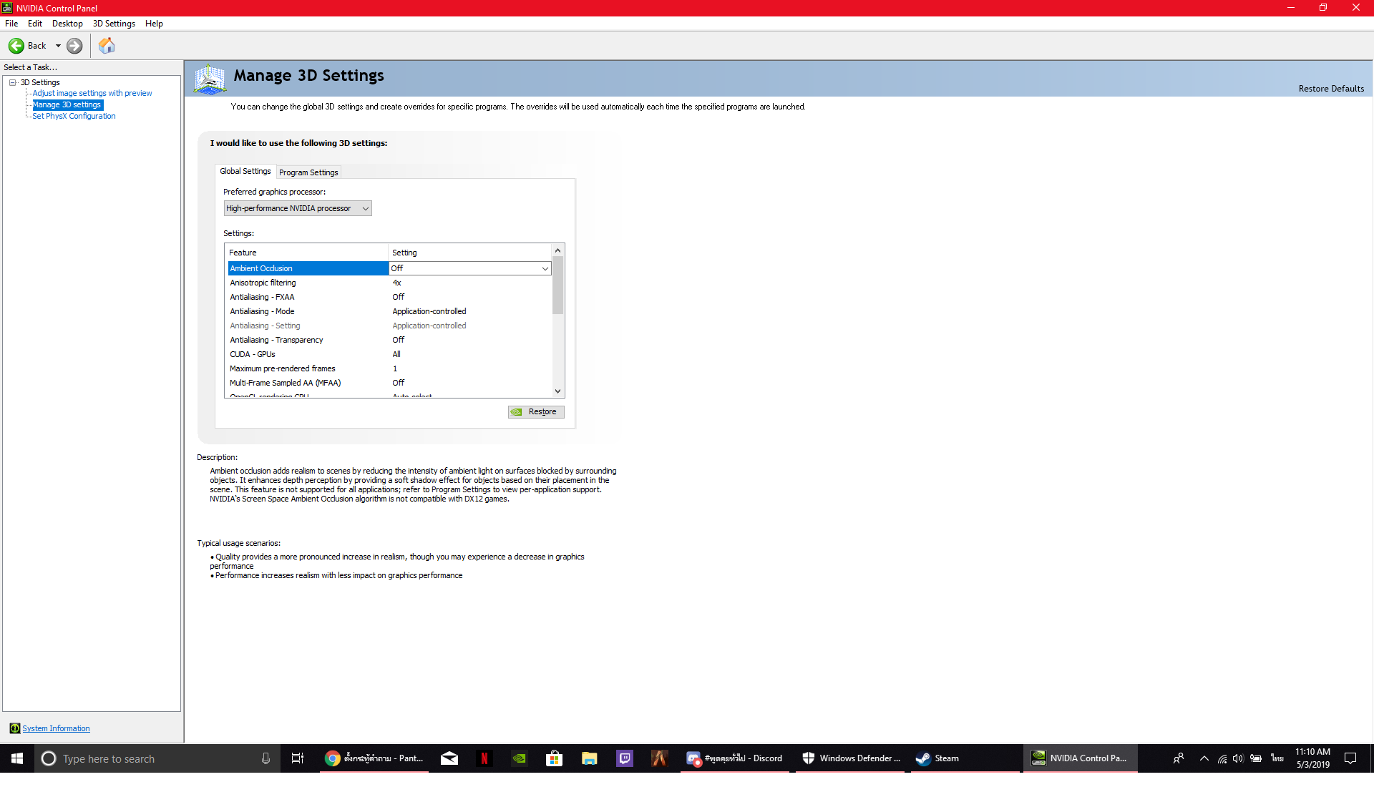Click the settings list scrollbar thumb

[x=558, y=285]
